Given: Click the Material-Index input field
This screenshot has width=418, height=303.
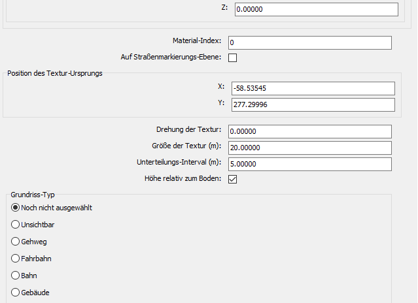Looking at the screenshot, I should click(x=309, y=42).
